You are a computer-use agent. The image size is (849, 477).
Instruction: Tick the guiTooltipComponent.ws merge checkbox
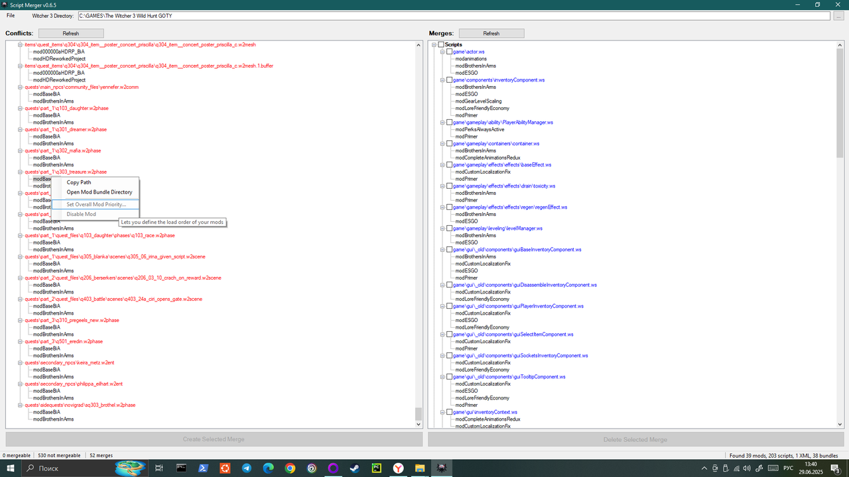(449, 377)
